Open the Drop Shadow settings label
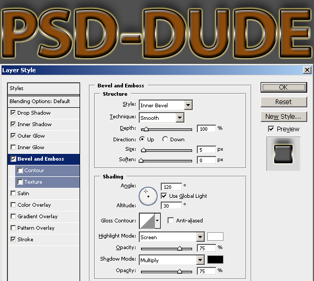Image resolution: width=314 pixels, height=281 pixels. tap(34, 113)
